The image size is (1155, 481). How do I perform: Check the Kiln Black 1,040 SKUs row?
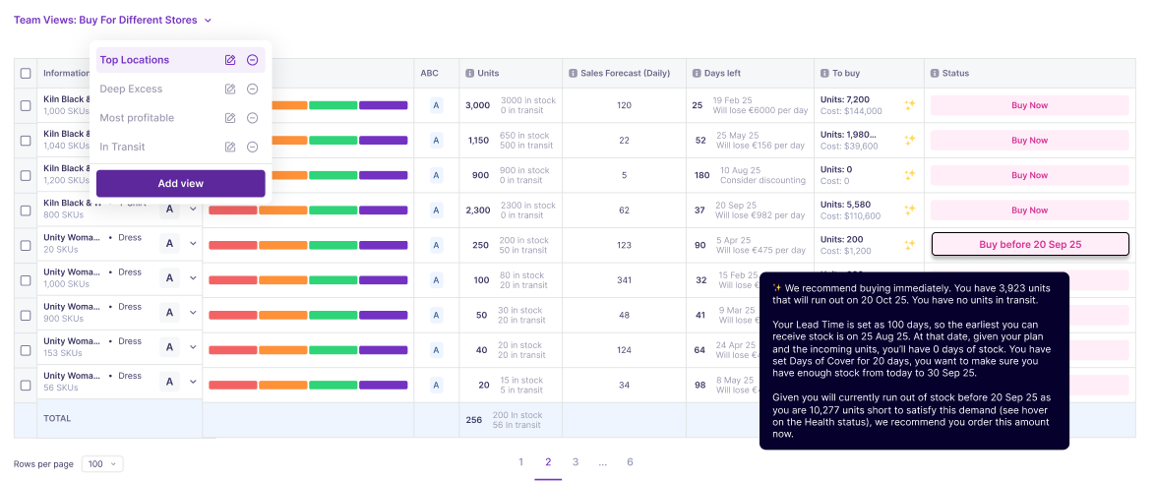(x=26, y=140)
